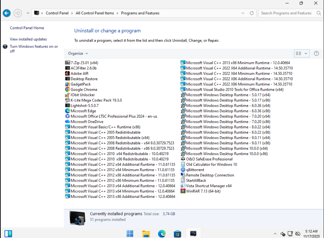Expand chevron after Control Panel breadcrumb
Image resolution: width=324 pixels, height=238 pixels.
(x=72, y=13)
